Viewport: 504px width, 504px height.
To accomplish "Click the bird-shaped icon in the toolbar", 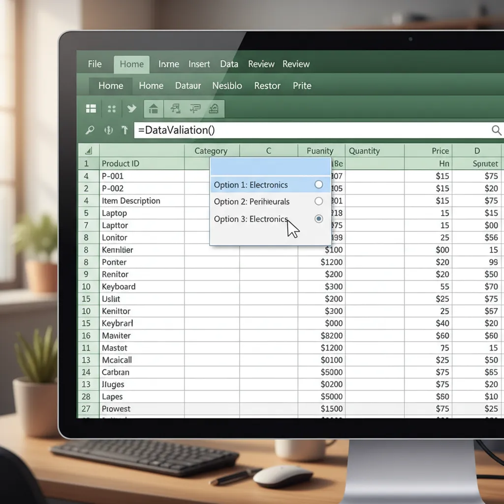I will pyautogui.click(x=131, y=109).
